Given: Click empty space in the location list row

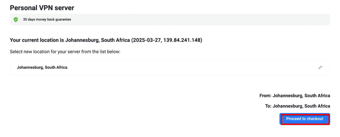Looking at the screenshot, I should point(192,67).
